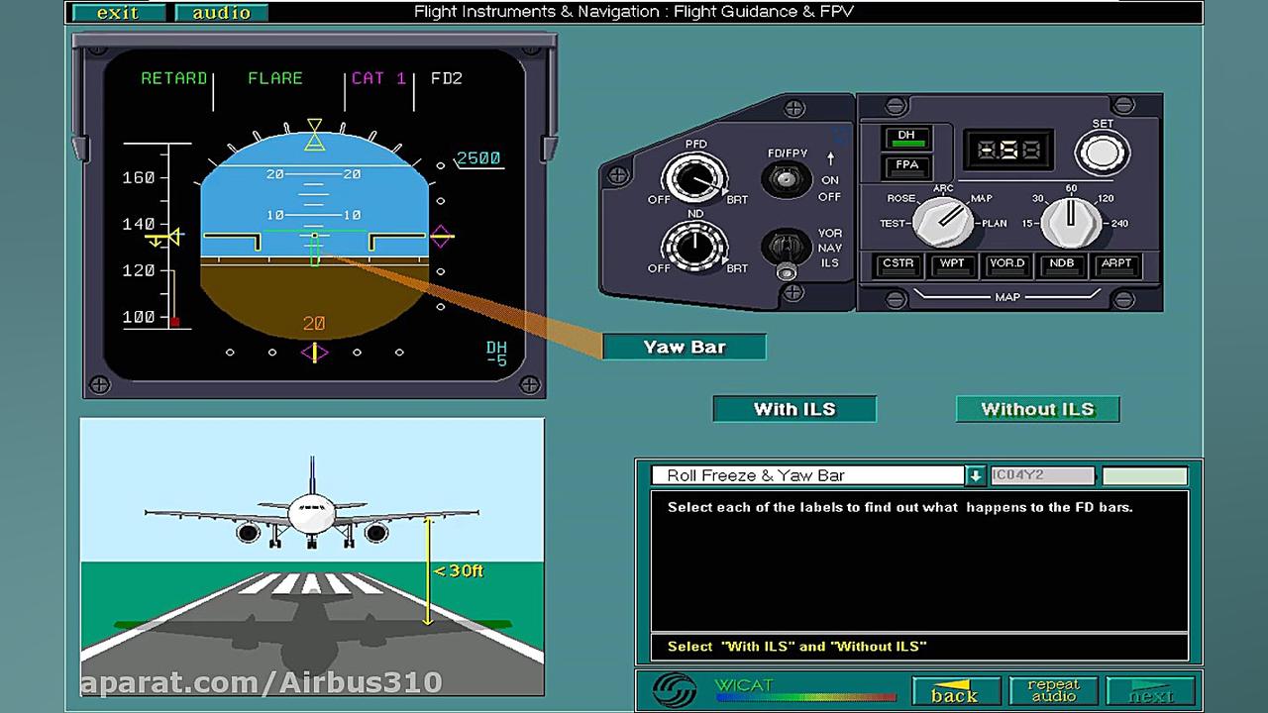
Task: Click the Yaw Bar callout label
Action: point(684,347)
